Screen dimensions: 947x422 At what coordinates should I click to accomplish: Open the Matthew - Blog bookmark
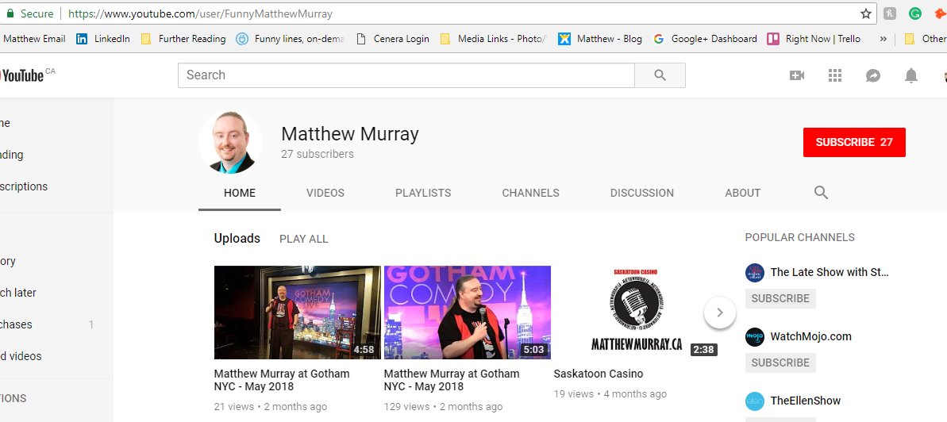(600, 39)
